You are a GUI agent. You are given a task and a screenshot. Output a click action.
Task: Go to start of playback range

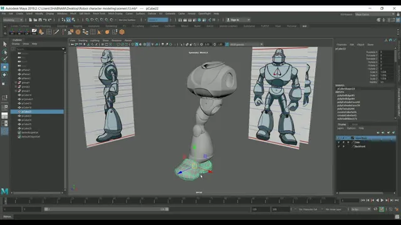(x=363, y=201)
